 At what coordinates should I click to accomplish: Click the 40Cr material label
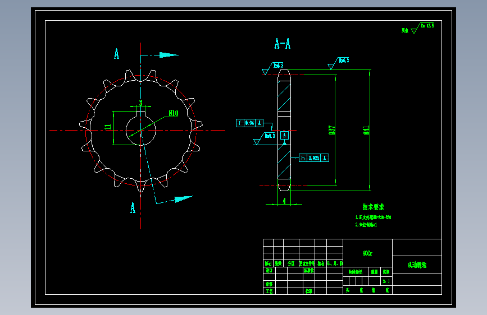click(367, 253)
